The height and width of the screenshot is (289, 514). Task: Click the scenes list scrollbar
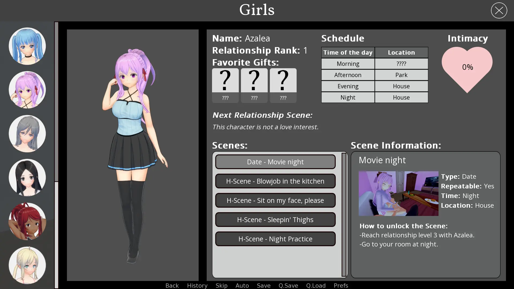344,214
